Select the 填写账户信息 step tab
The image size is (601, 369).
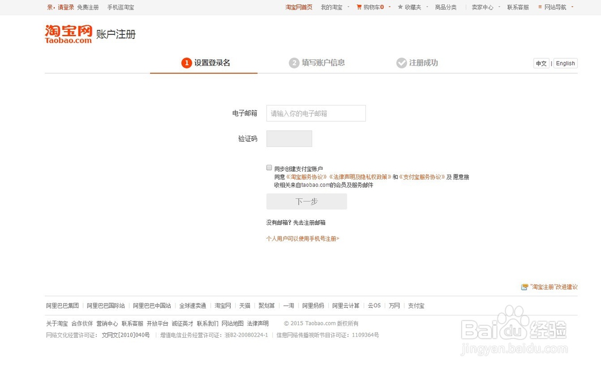point(317,63)
